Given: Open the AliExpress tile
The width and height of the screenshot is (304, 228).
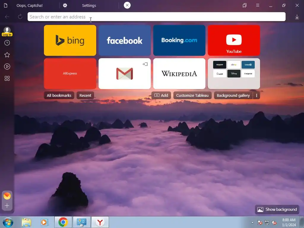Looking at the screenshot, I should tap(70, 74).
